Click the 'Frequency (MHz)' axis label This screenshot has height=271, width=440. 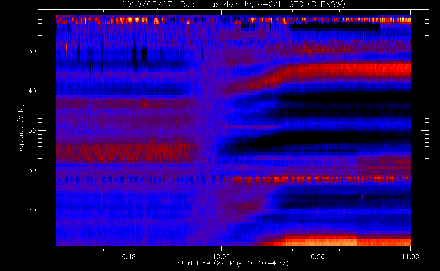point(21,131)
